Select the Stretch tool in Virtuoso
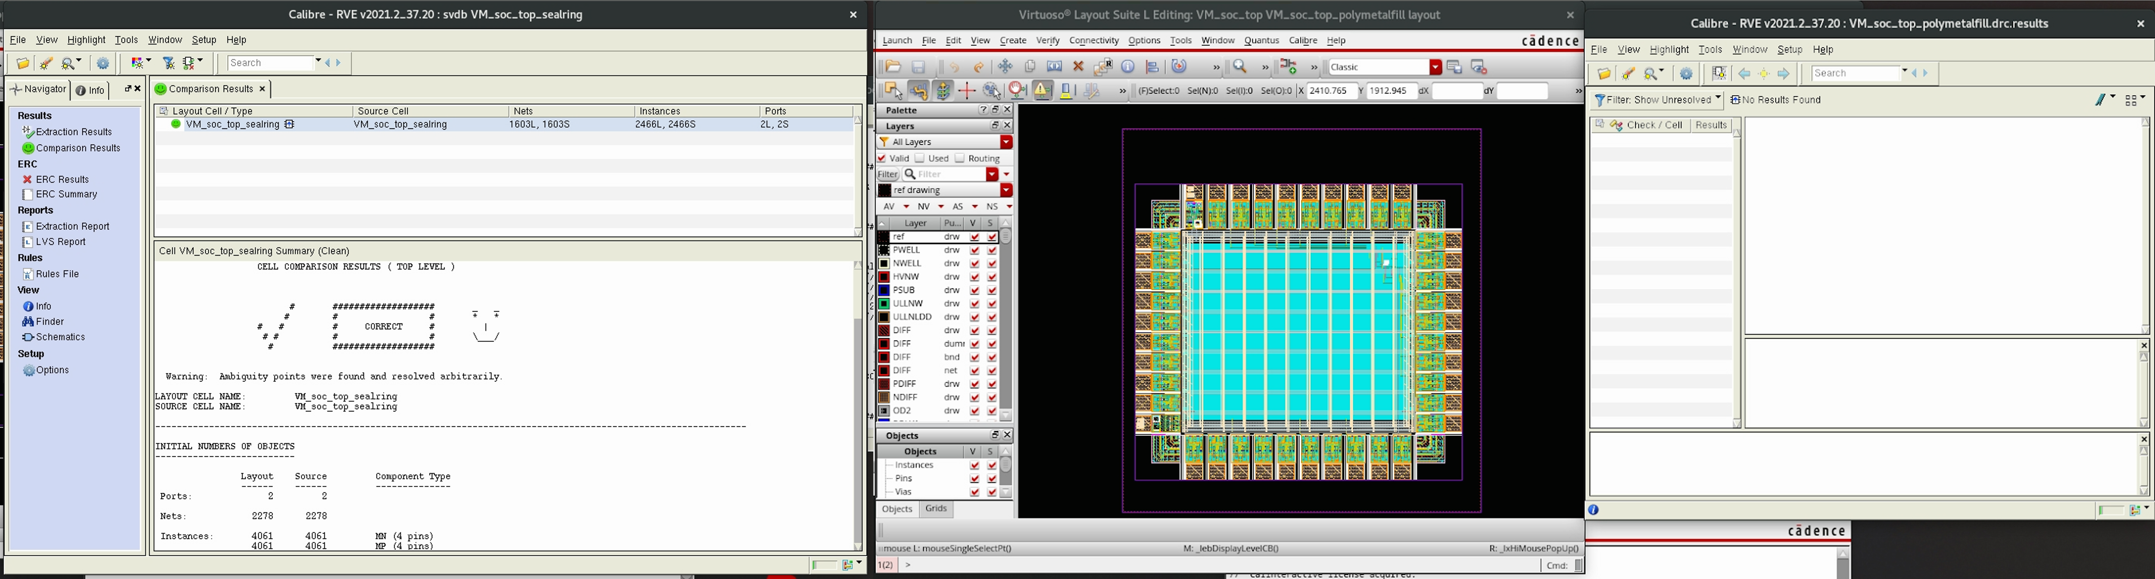 coord(1054,67)
